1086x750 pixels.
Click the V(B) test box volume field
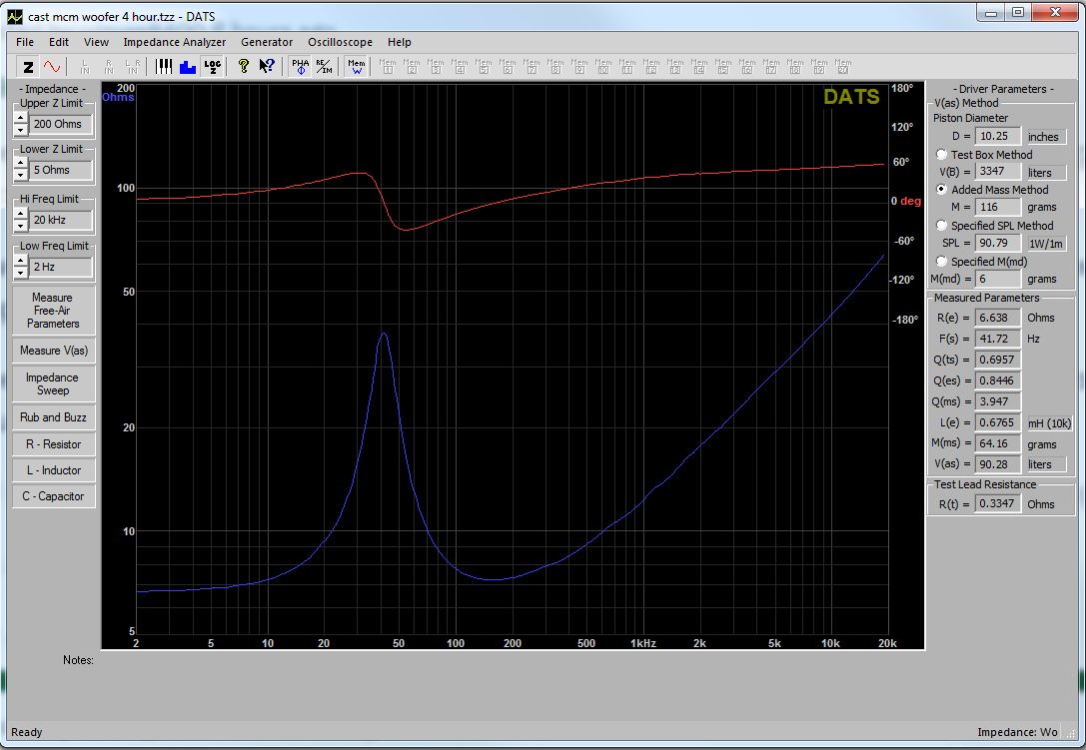point(998,171)
